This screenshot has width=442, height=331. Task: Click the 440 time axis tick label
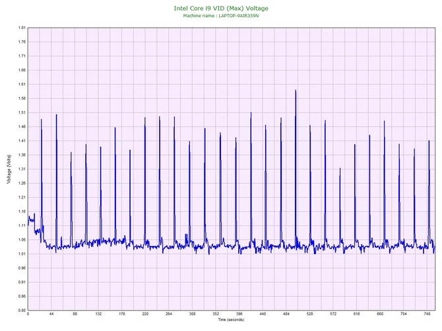(263, 314)
